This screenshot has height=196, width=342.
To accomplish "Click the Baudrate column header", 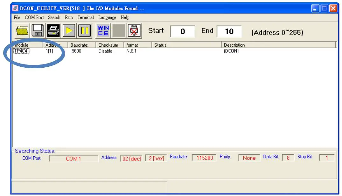I will pos(80,45).
